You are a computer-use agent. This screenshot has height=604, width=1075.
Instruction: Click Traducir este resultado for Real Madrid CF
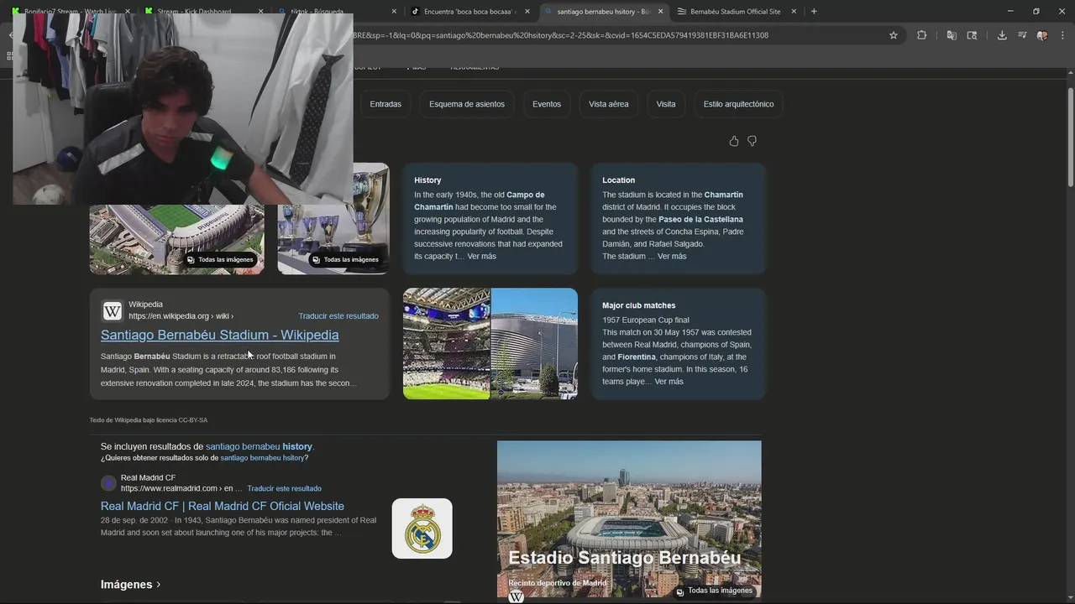(x=284, y=488)
